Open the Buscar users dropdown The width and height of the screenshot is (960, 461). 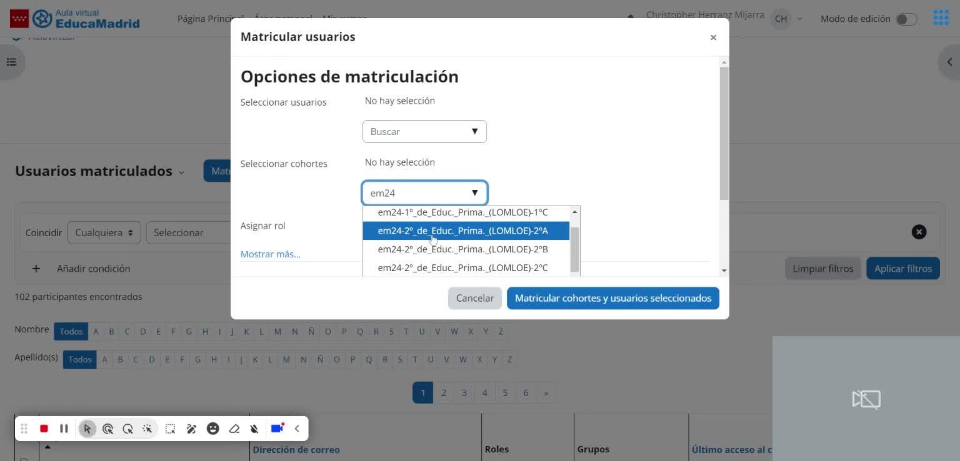[424, 131]
